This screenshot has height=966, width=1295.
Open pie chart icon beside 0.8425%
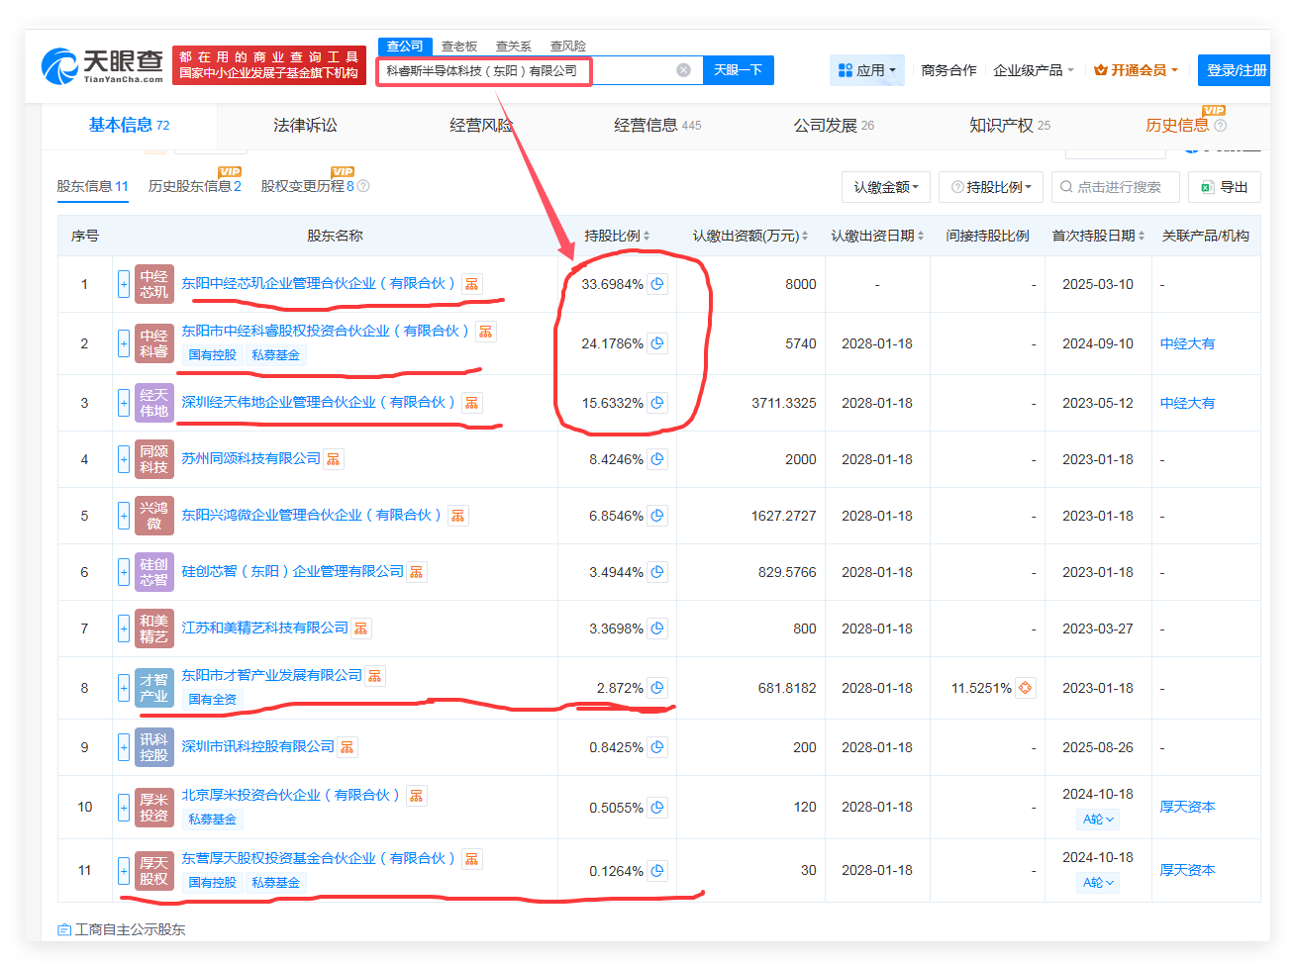click(x=657, y=747)
